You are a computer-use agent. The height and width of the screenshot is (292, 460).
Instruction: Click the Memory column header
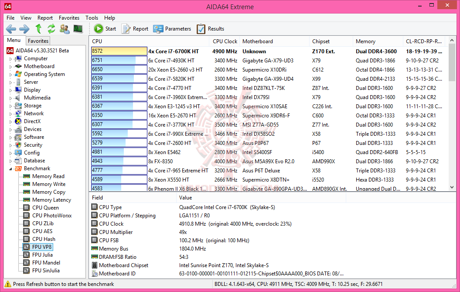pyautogui.click(x=378, y=41)
